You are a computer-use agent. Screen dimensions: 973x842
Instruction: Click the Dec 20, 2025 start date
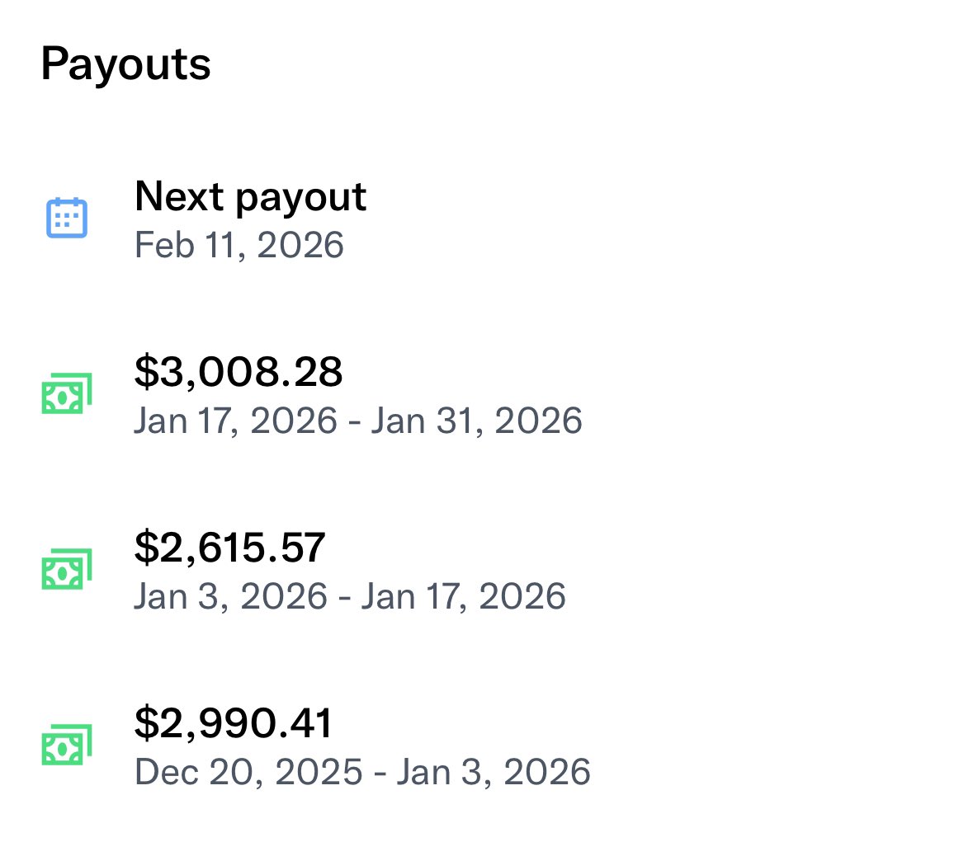click(x=248, y=772)
